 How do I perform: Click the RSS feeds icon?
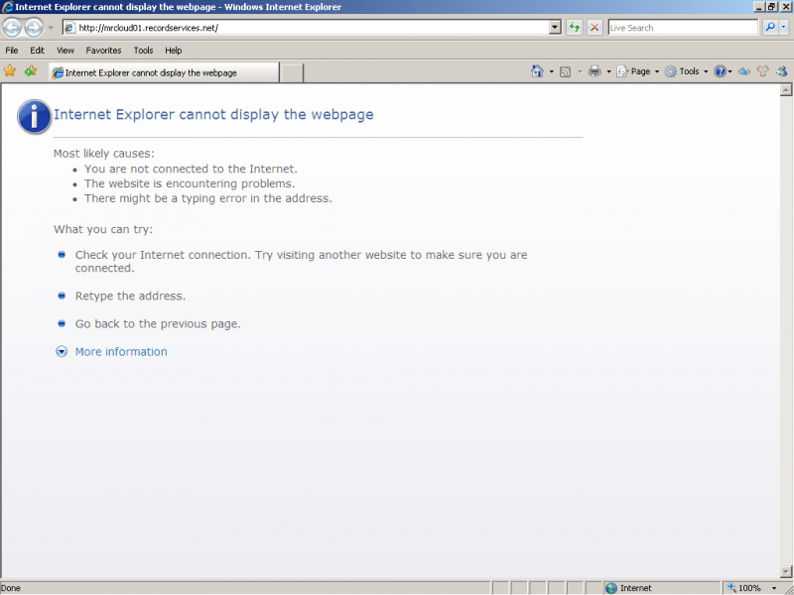pos(565,71)
